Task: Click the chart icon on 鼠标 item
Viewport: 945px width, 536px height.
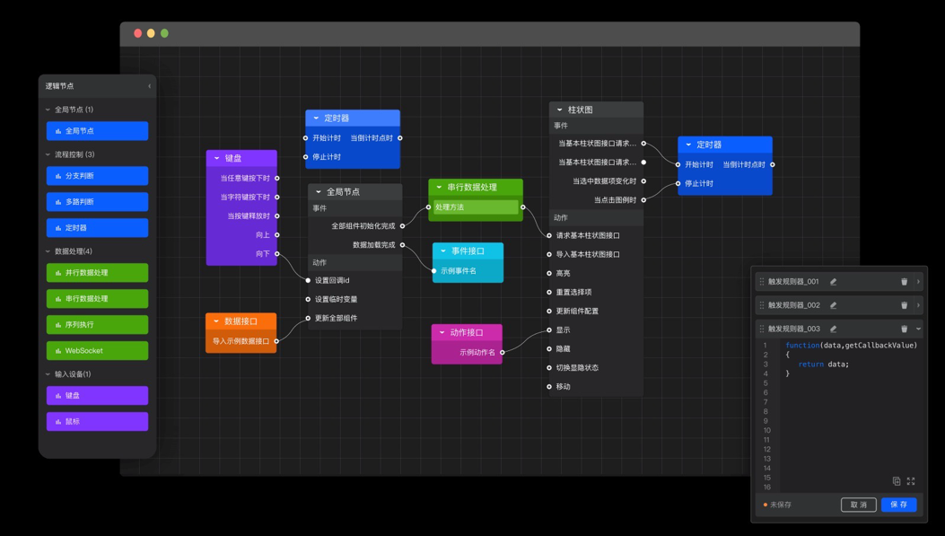Action: click(58, 422)
